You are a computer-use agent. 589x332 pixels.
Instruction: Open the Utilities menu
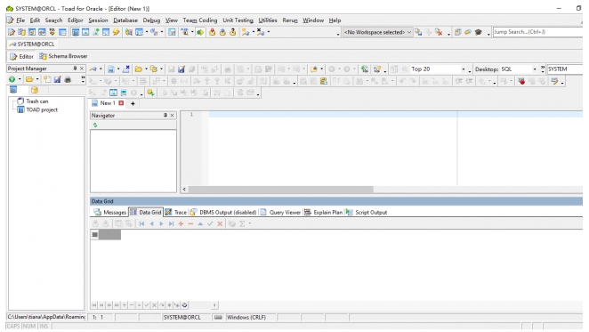pos(268,20)
